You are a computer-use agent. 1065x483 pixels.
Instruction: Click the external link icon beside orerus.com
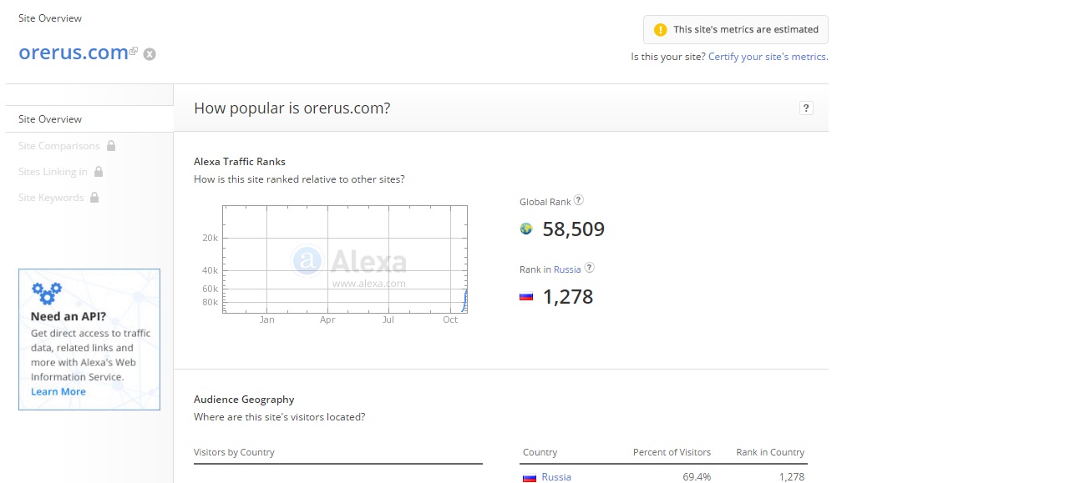[134, 52]
